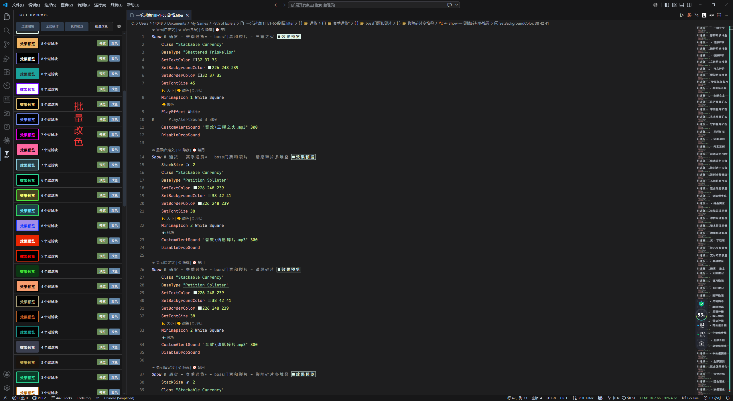The height and width of the screenshot is (401, 733).
Task: Open the Search view in activity bar
Action: 7,30
